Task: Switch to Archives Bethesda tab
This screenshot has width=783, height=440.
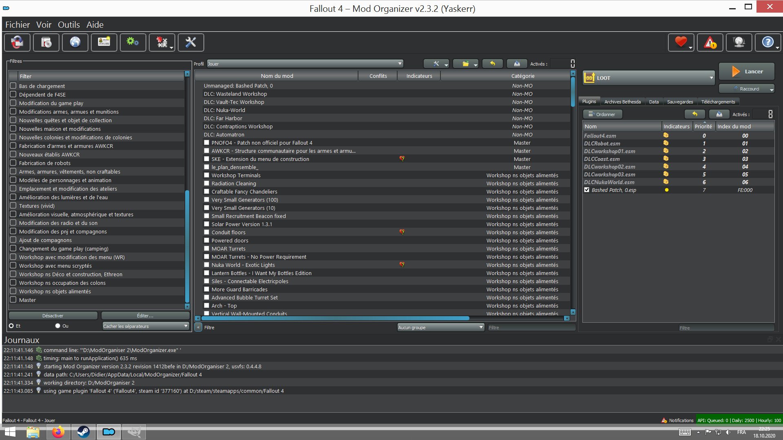Action: click(x=622, y=102)
